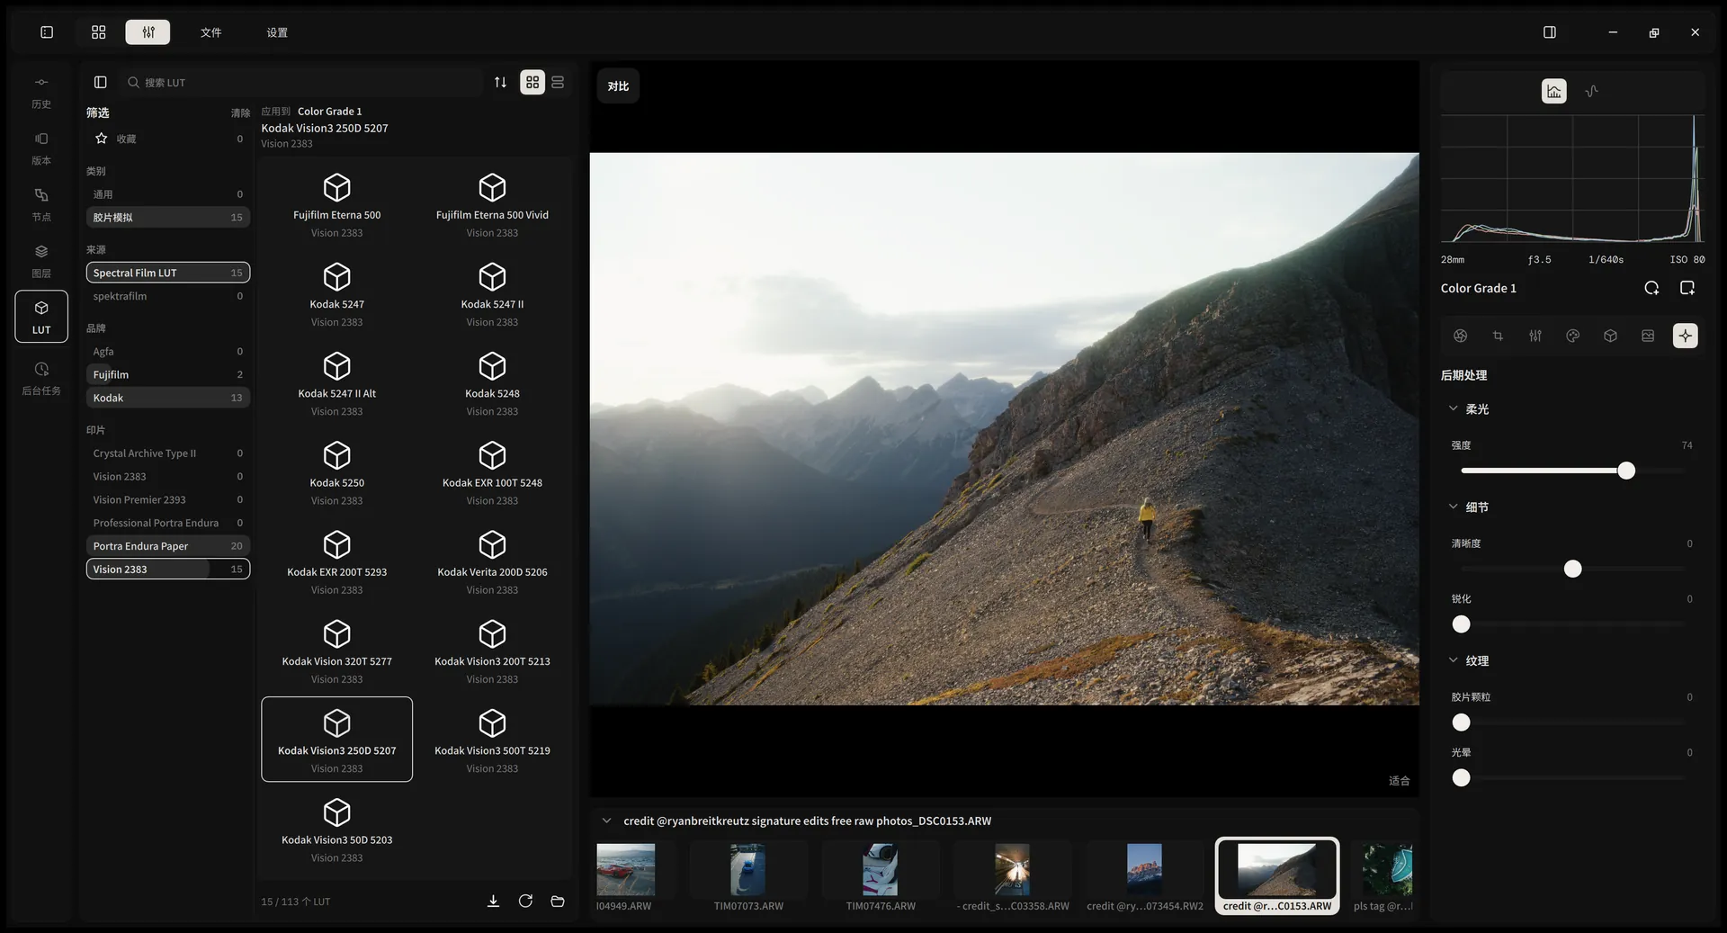Select the TIM07073.ARW thumbnail
Image resolution: width=1727 pixels, height=933 pixels.
click(x=748, y=877)
